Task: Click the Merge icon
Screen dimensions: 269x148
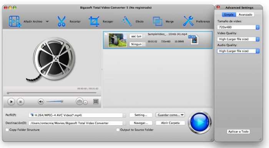Action: (158, 21)
